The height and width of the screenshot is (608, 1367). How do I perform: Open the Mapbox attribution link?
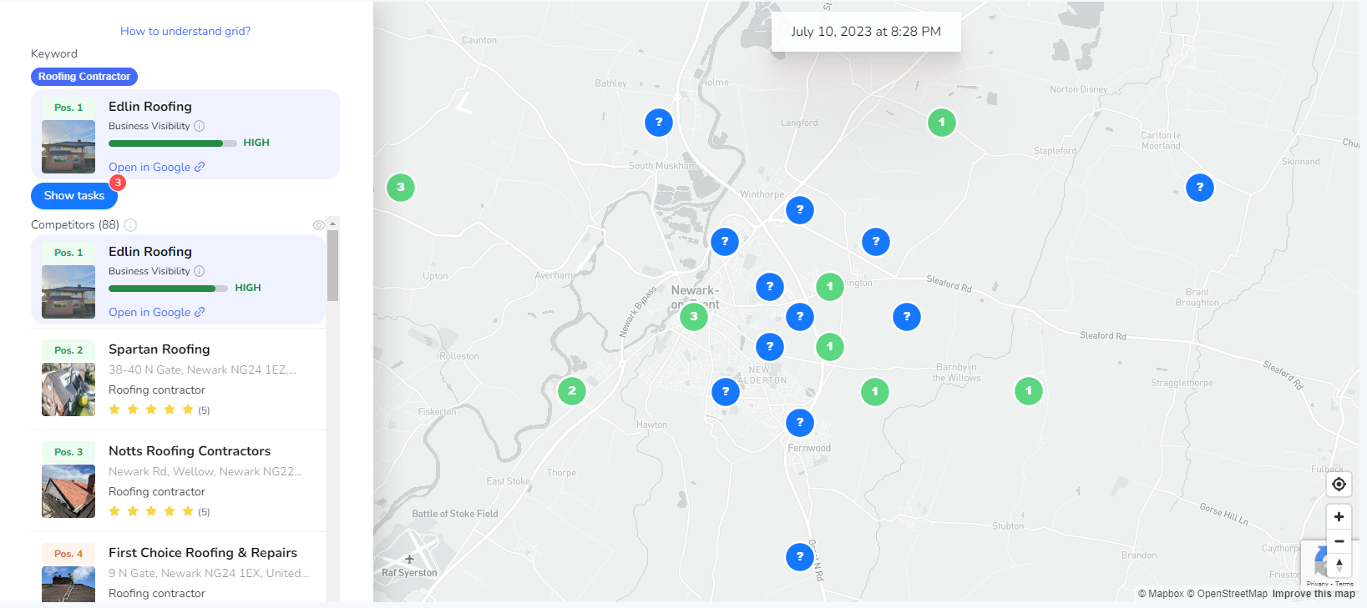(x=1161, y=594)
